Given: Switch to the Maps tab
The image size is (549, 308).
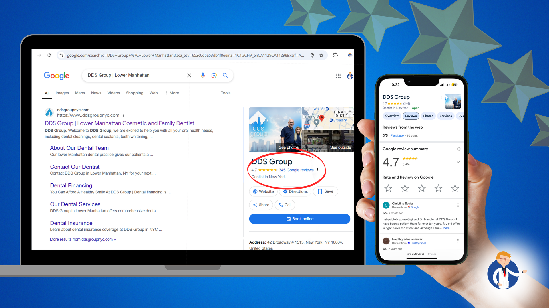Looking at the screenshot, I should (x=80, y=93).
